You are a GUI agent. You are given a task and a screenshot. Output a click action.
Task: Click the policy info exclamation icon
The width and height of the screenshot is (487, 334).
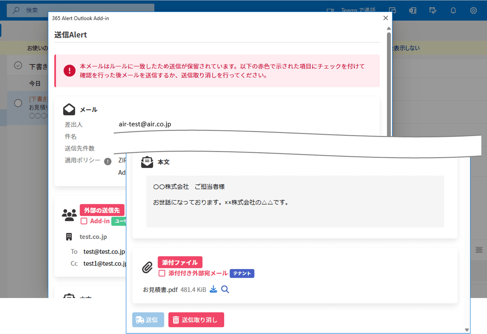point(108,161)
